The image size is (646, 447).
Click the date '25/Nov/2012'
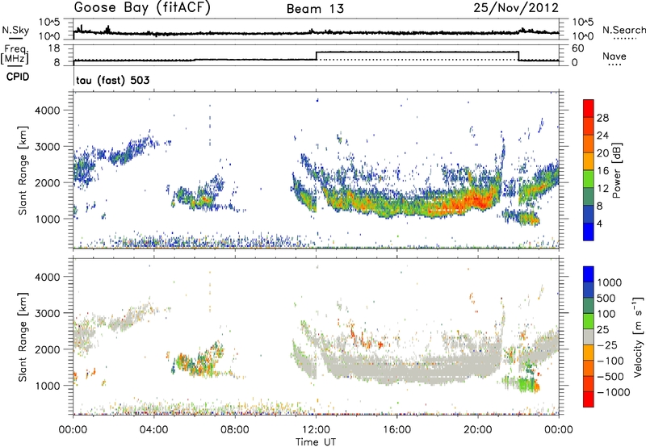pos(516,8)
